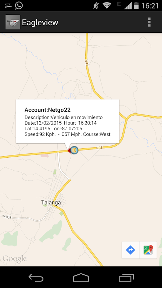Tap the Eagleview title text
162x288 pixels.
[x=40, y=22]
